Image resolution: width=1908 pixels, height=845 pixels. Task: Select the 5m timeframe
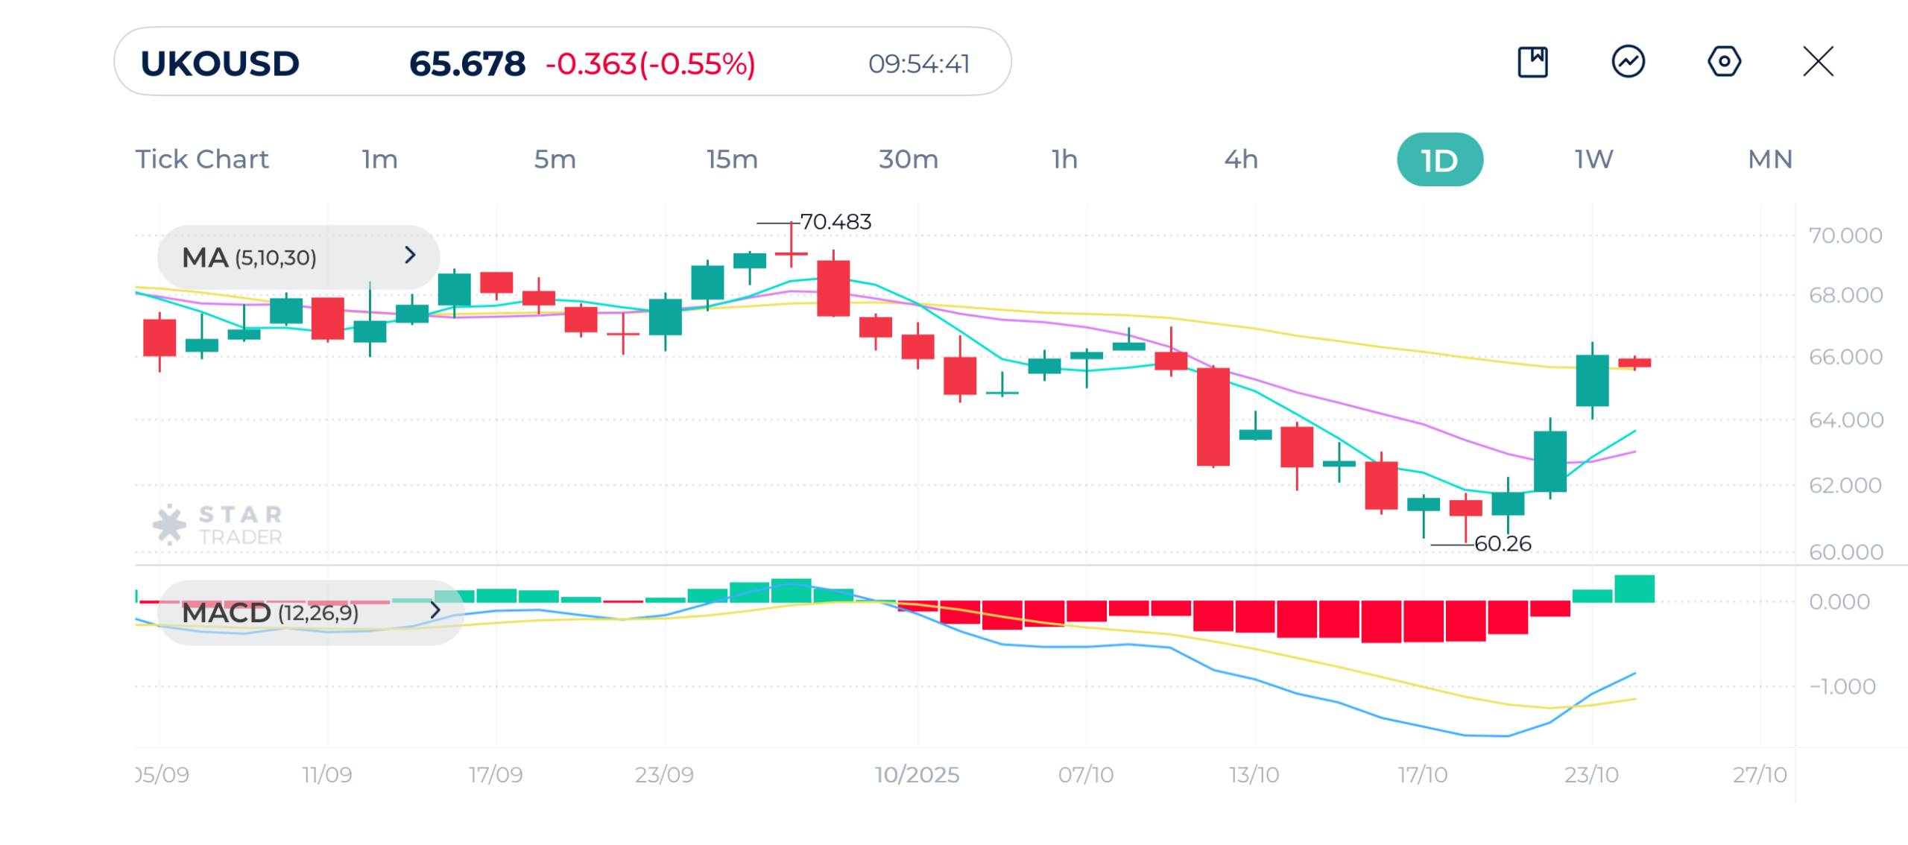(555, 159)
